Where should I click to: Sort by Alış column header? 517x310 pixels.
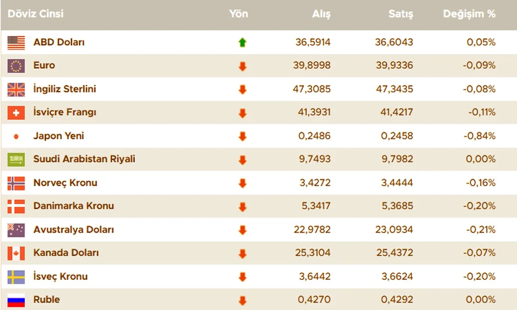pos(321,14)
